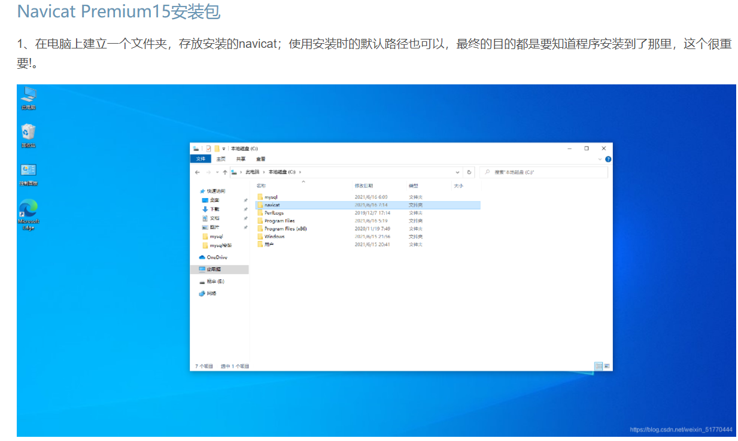Refresh the current folder view
Screen dimensions: 738x441
(x=469, y=172)
